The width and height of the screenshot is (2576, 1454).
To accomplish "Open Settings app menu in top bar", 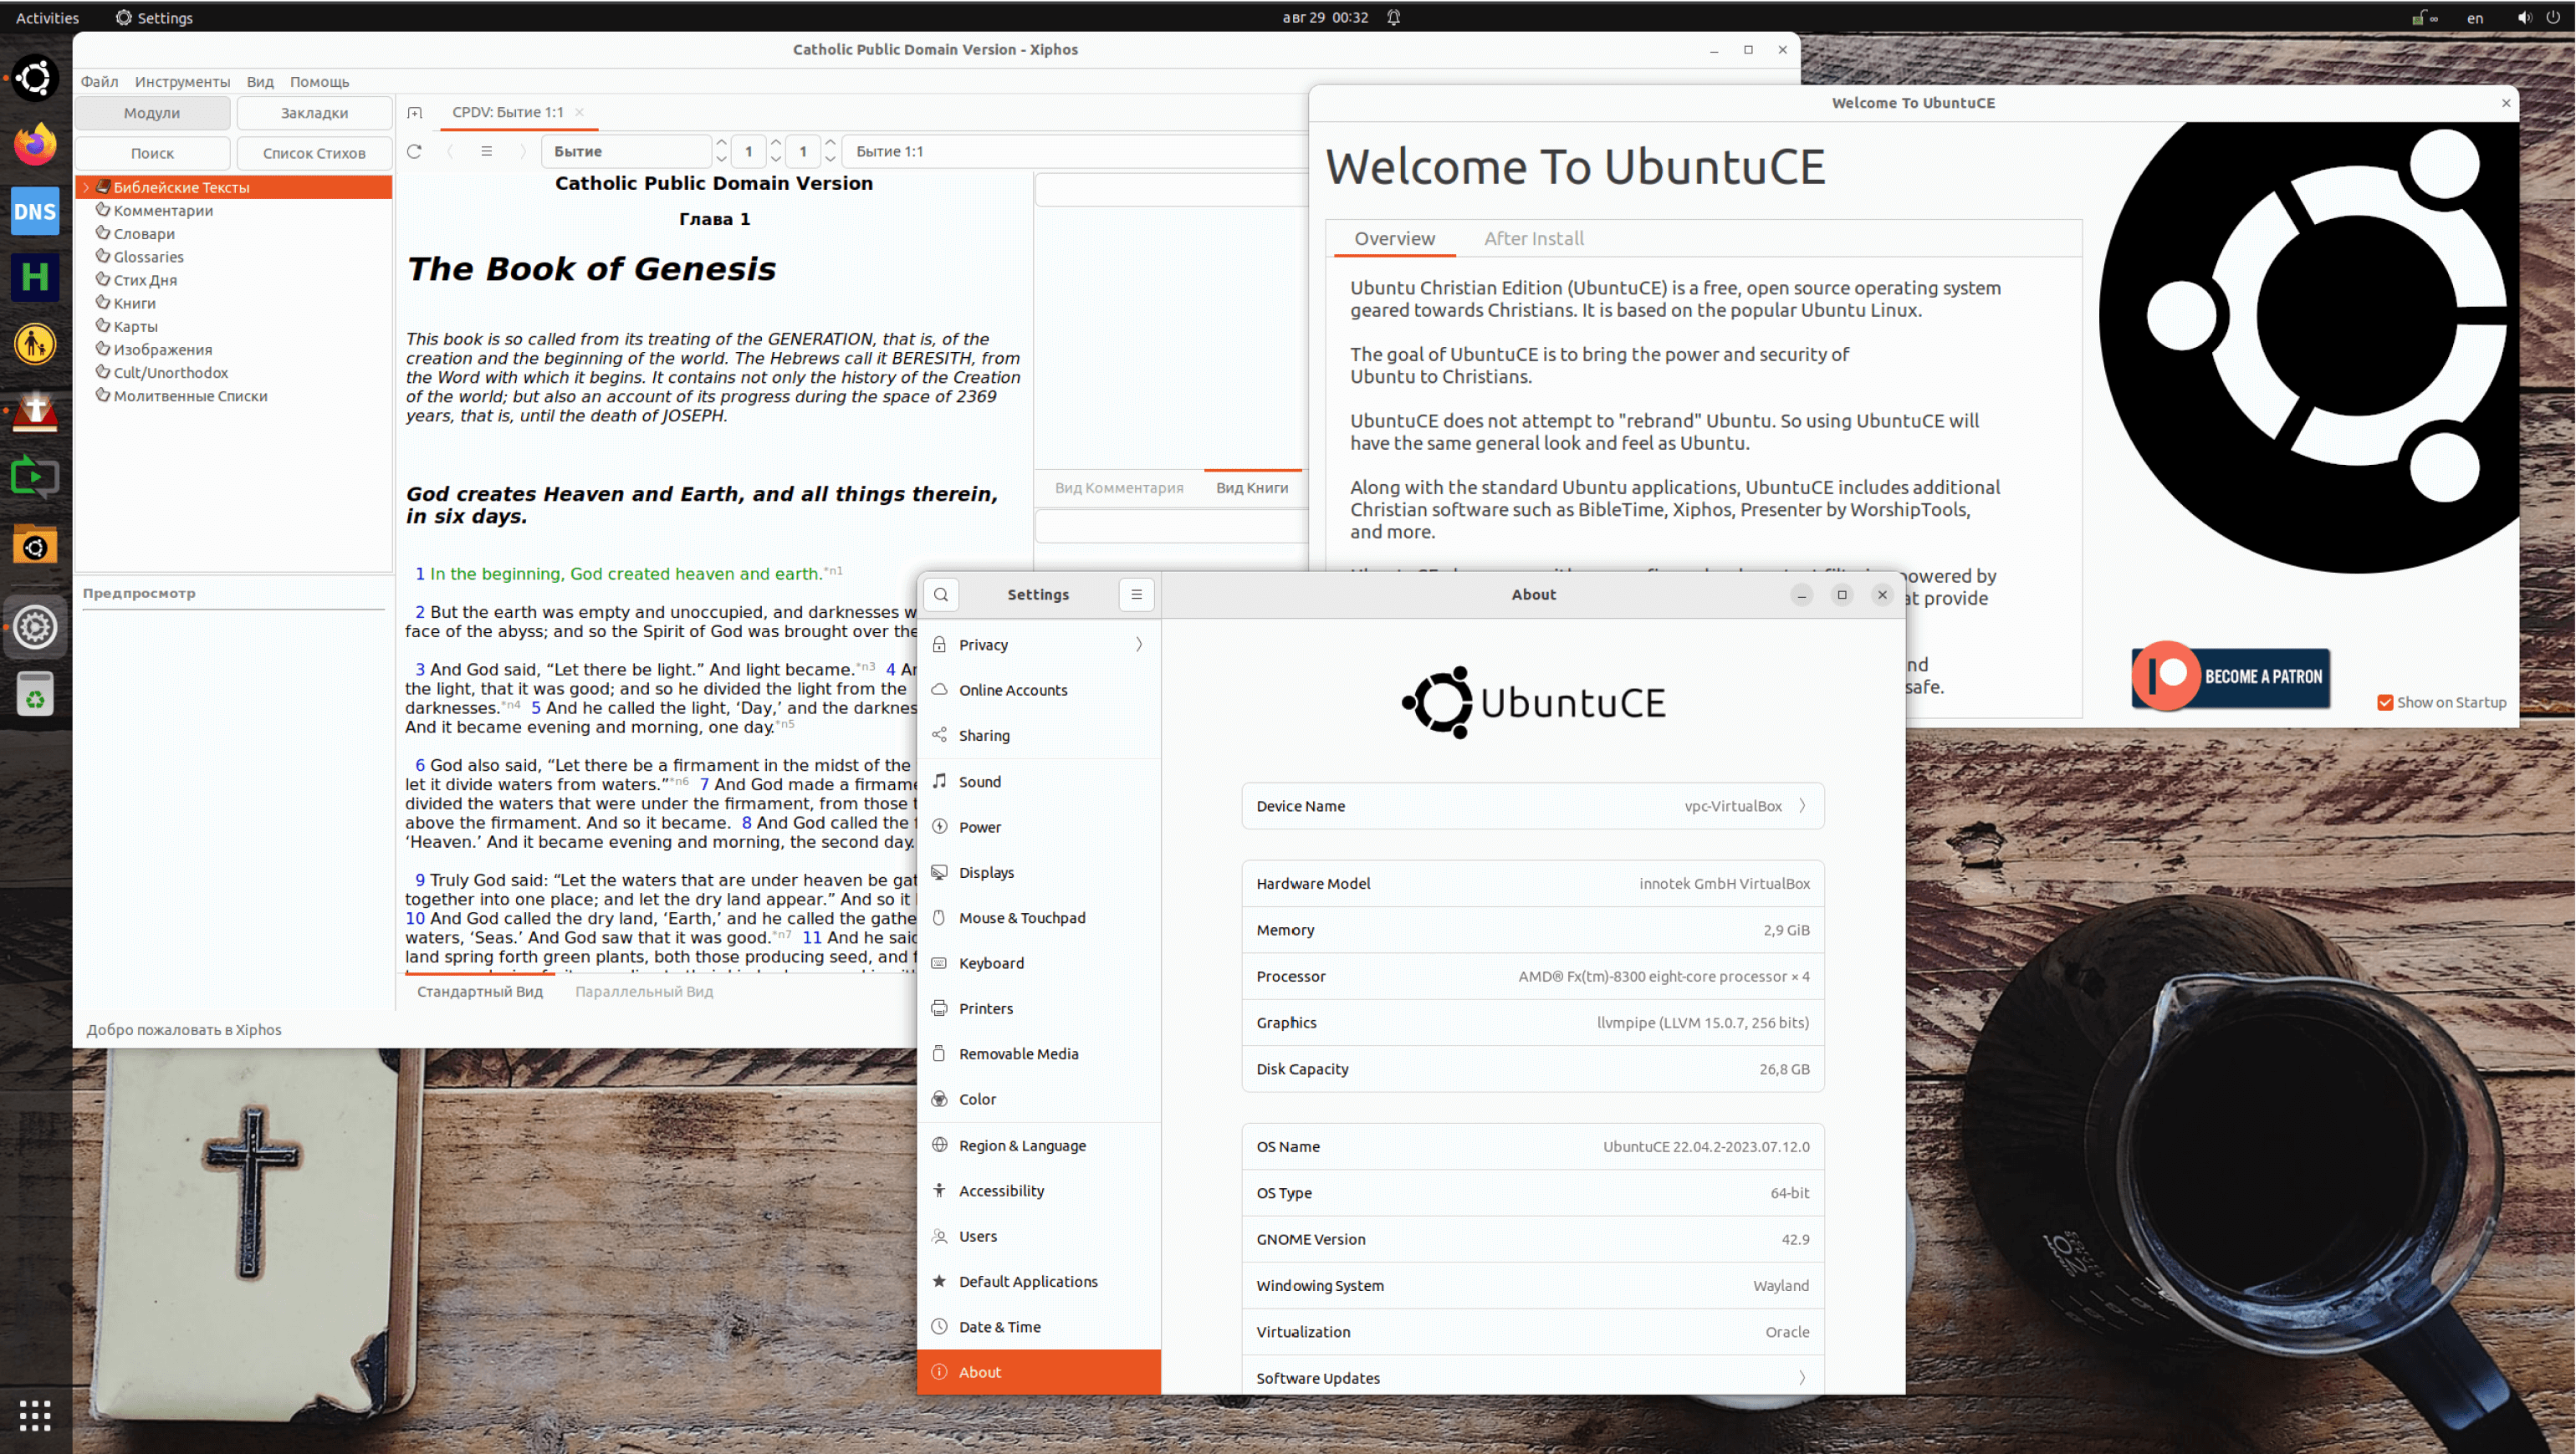I will pyautogui.click(x=154, y=17).
